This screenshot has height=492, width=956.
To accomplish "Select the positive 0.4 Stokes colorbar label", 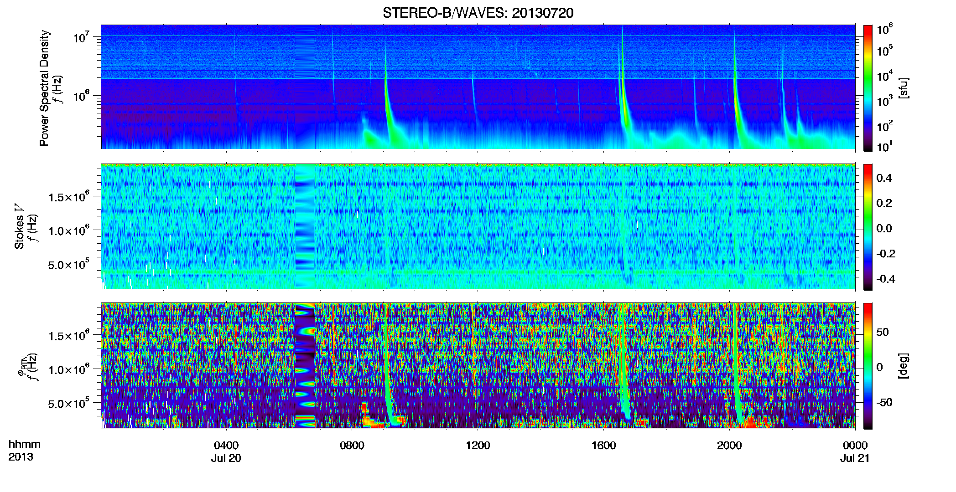I will pos(883,178).
